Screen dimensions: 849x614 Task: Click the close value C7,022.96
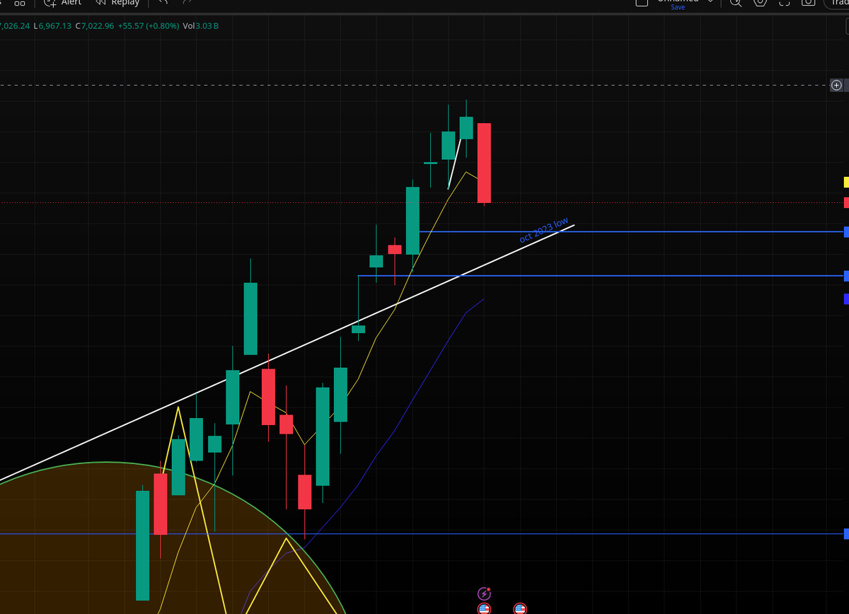click(95, 26)
